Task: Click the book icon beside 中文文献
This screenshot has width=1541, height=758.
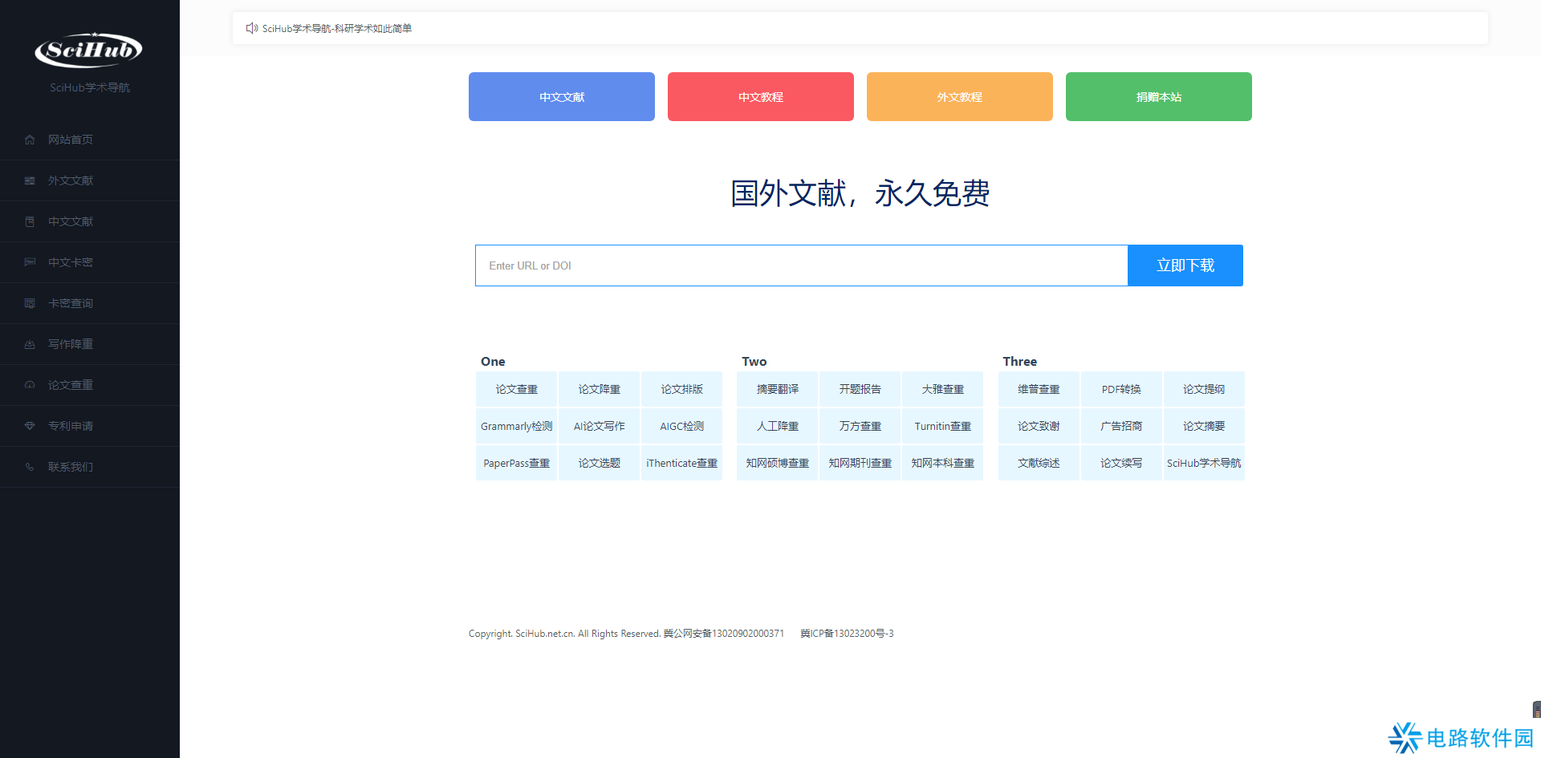Action: pyautogui.click(x=30, y=221)
